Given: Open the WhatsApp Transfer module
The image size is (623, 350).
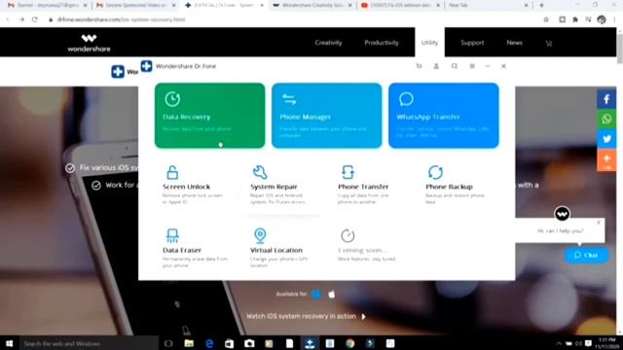Looking at the screenshot, I should 444,116.
